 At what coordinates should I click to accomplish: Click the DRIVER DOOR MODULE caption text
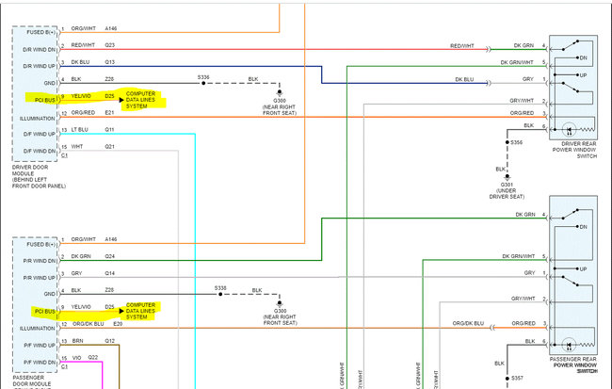point(39,176)
